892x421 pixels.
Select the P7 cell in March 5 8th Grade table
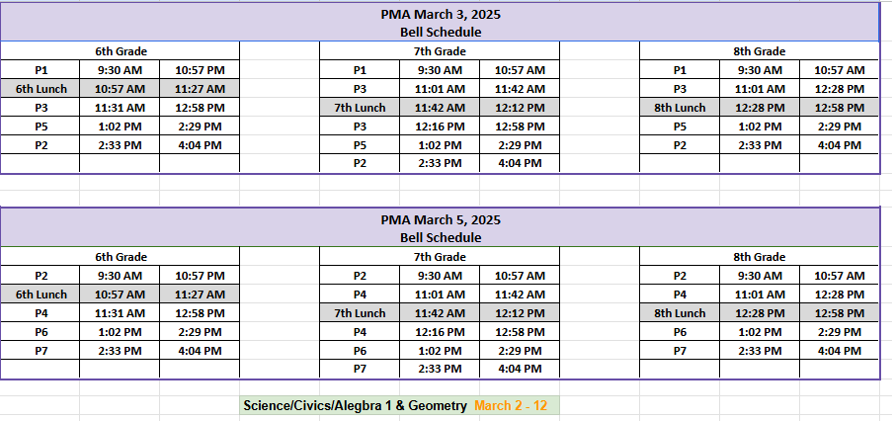[680, 351]
